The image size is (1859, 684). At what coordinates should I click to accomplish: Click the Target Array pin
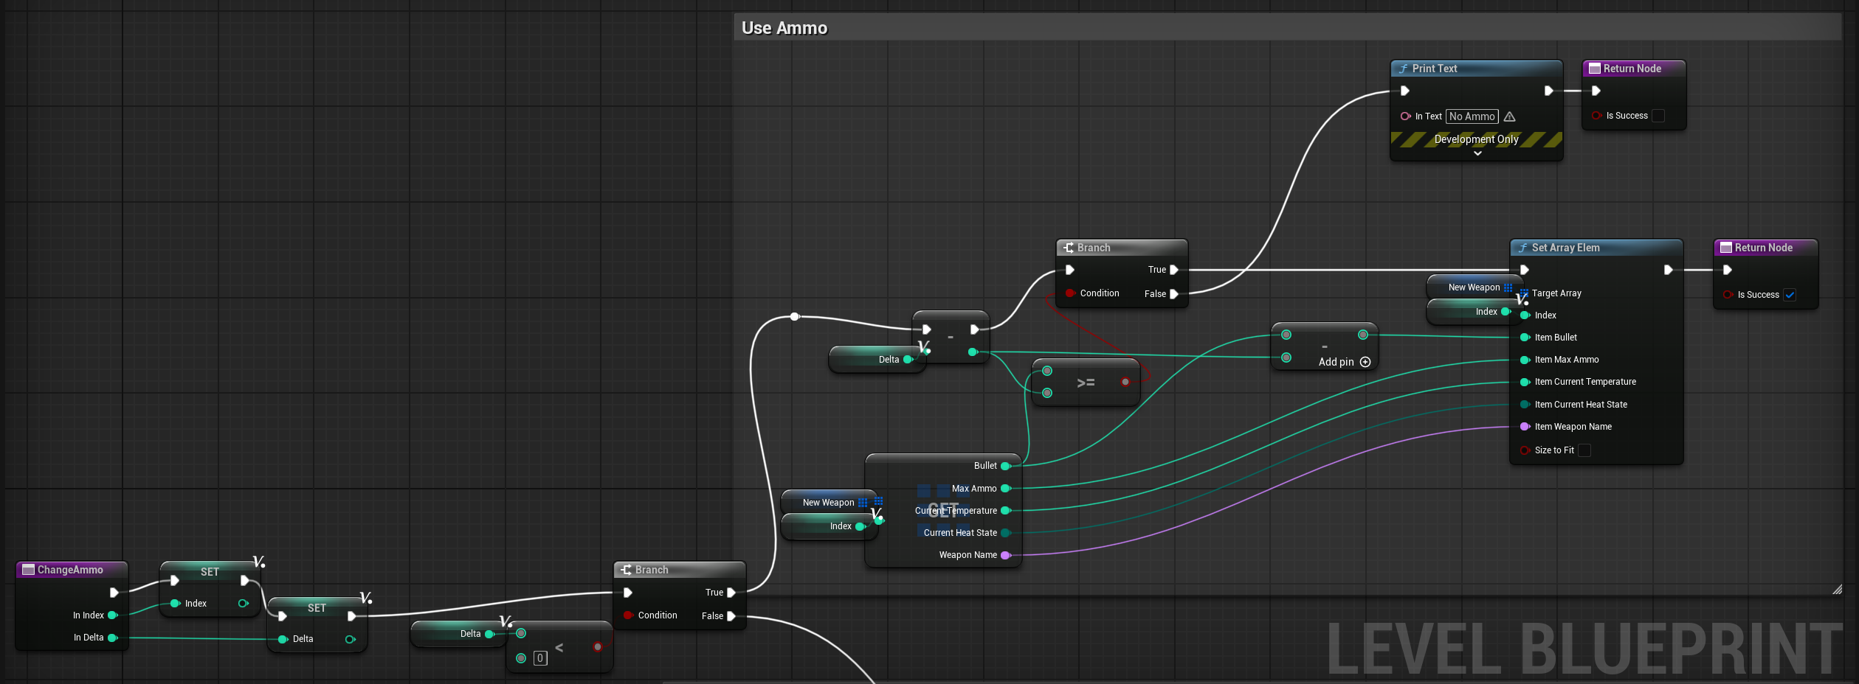coord(1525,293)
